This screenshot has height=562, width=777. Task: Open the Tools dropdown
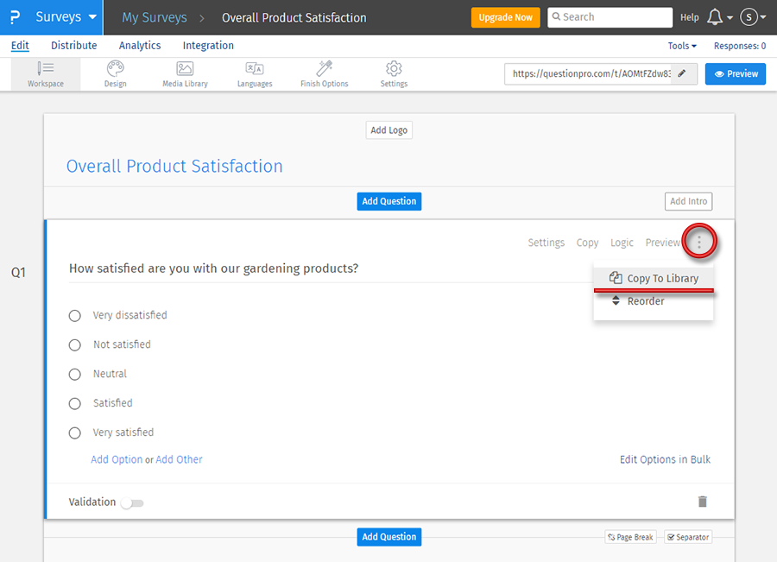pos(682,46)
